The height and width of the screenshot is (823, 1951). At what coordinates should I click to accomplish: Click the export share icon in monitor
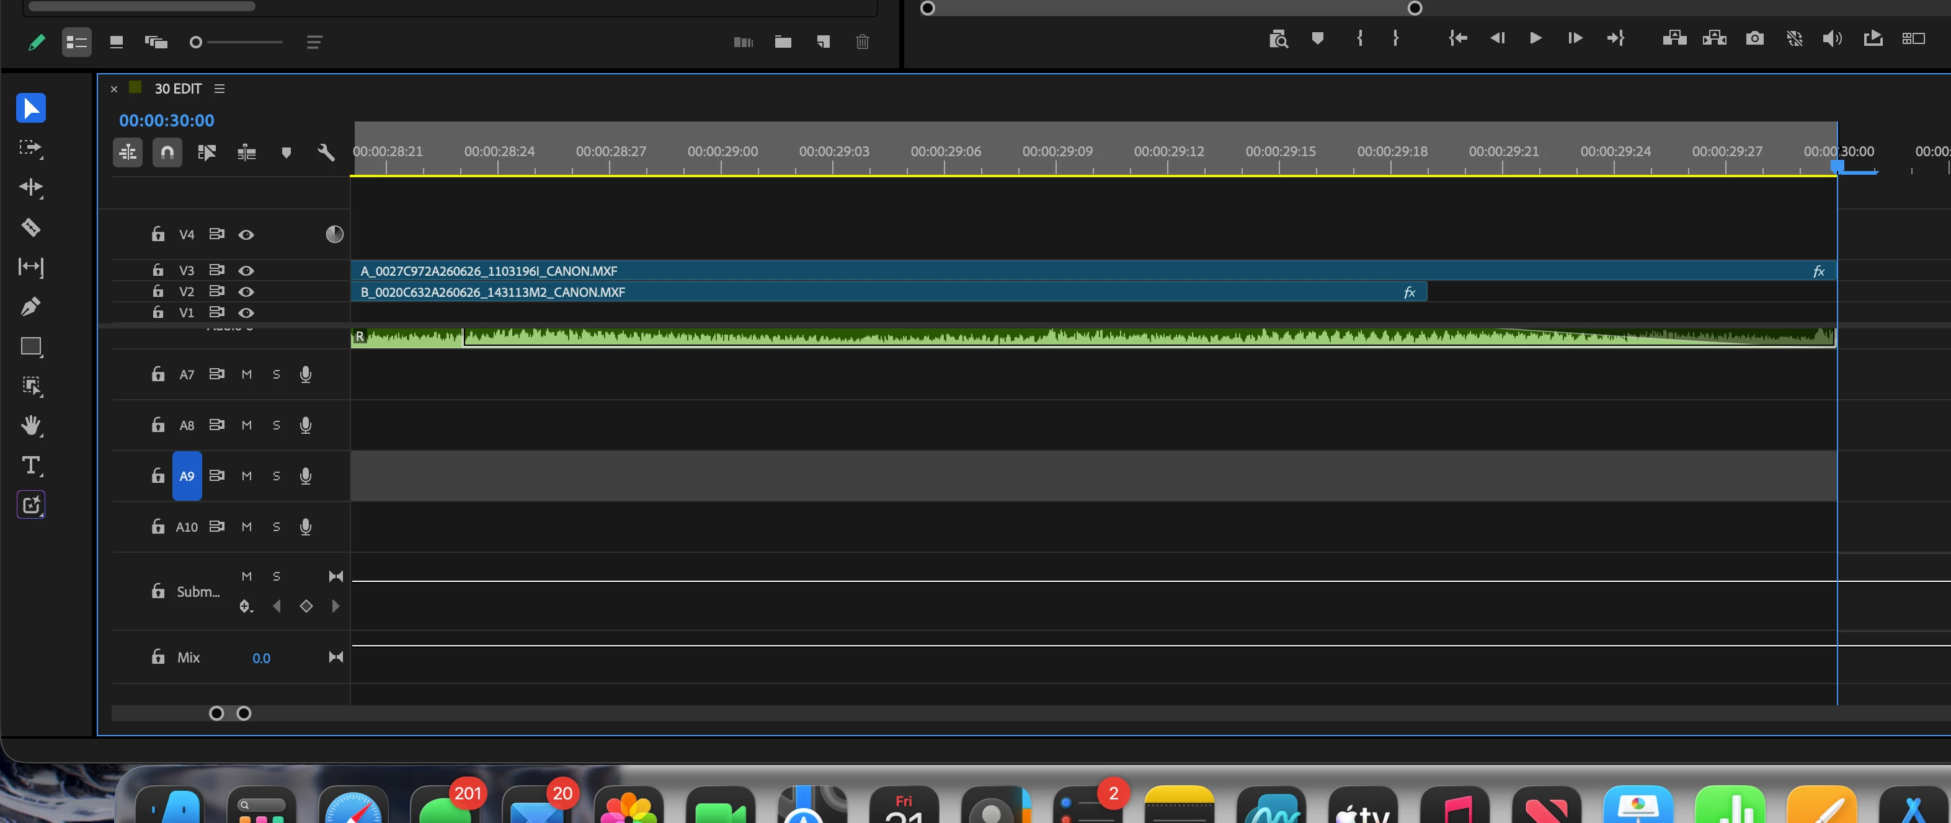pyautogui.click(x=1873, y=38)
